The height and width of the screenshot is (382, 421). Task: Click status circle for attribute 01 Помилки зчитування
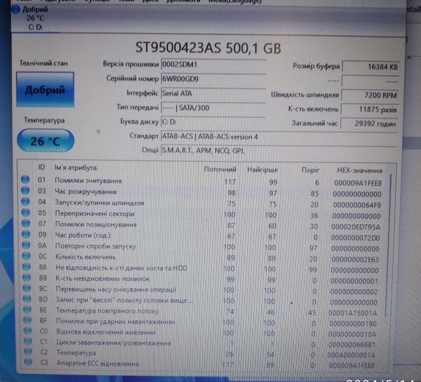pos(25,179)
